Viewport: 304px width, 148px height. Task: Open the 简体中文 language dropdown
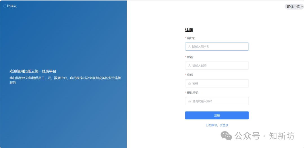point(294,6)
